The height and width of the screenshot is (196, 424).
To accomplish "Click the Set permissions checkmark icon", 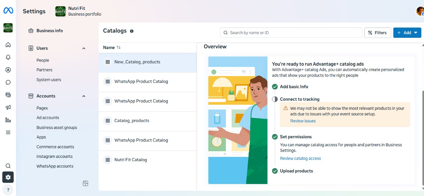I will coord(275,137).
